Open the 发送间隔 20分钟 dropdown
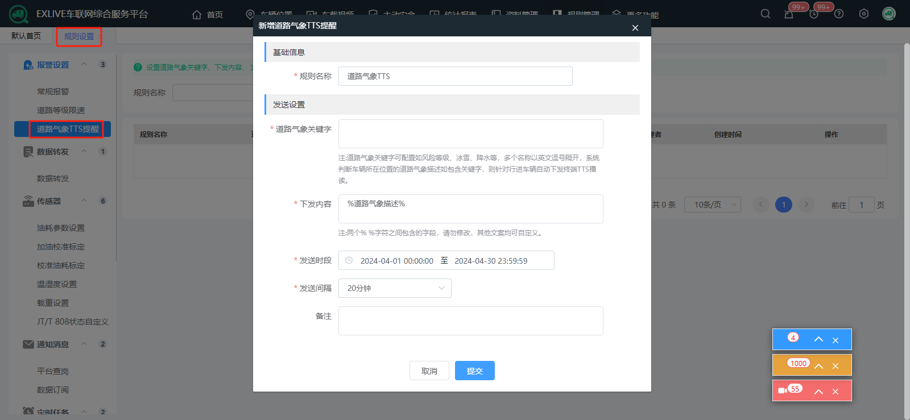910x420 pixels. click(395, 288)
